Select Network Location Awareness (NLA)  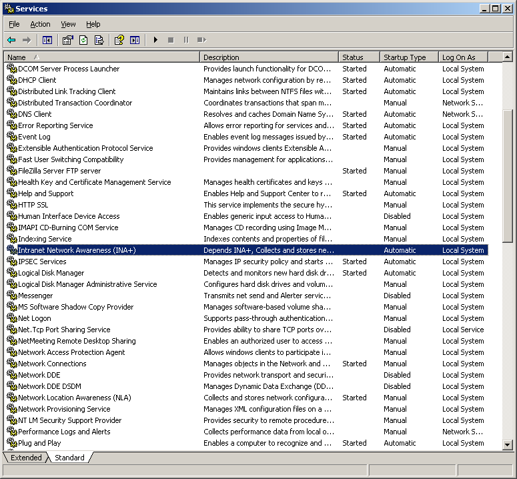click(x=247, y=397)
